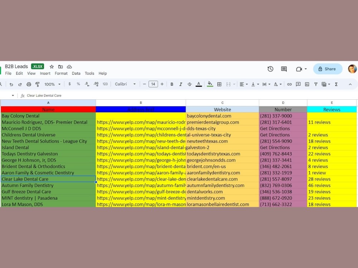The height and width of the screenshot is (268, 358).
Task: Toggle bold formatting
Action: [x=171, y=84]
